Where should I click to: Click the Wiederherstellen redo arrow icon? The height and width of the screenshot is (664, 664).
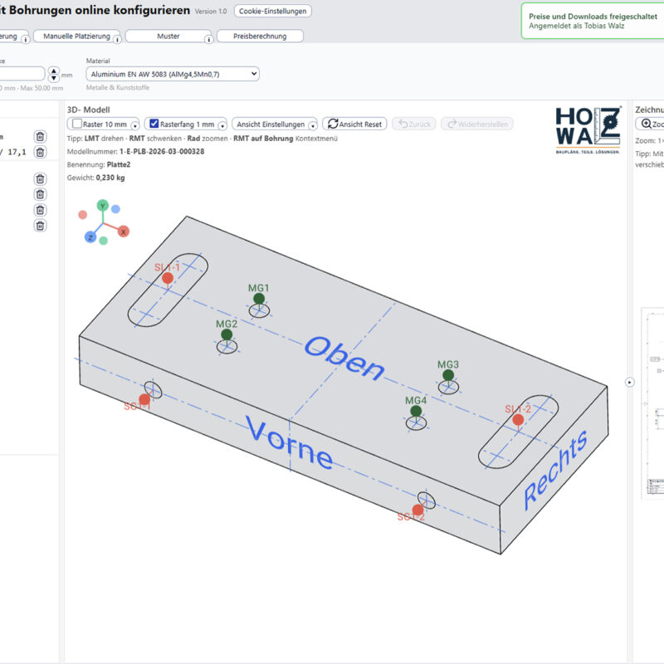click(452, 124)
